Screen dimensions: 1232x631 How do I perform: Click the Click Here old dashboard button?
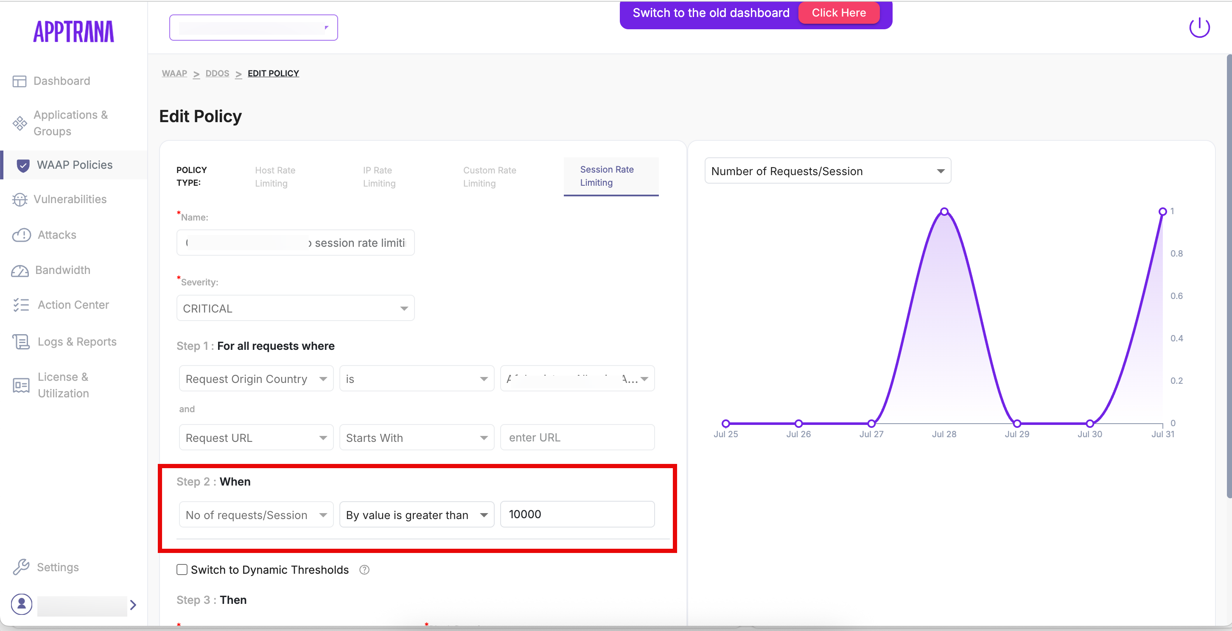pos(839,13)
